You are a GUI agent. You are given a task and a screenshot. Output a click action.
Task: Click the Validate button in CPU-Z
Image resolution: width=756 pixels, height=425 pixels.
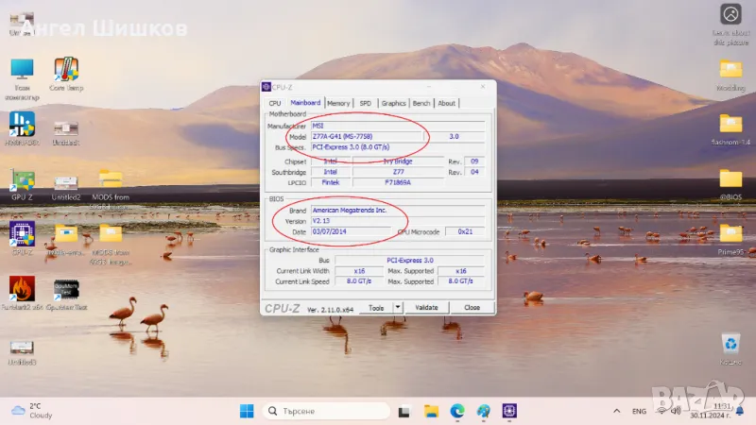click(427, 307)
